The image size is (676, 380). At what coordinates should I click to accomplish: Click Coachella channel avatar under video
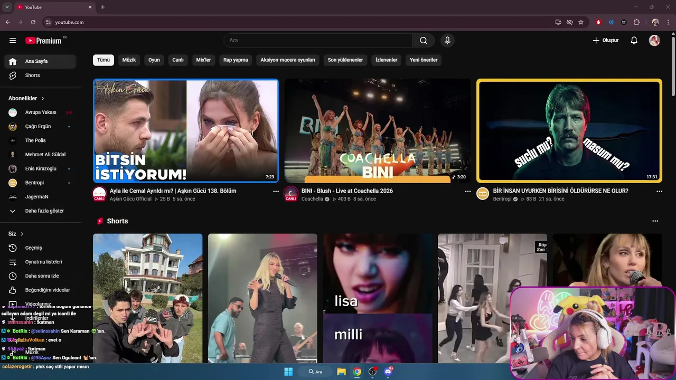coord(291,194)
